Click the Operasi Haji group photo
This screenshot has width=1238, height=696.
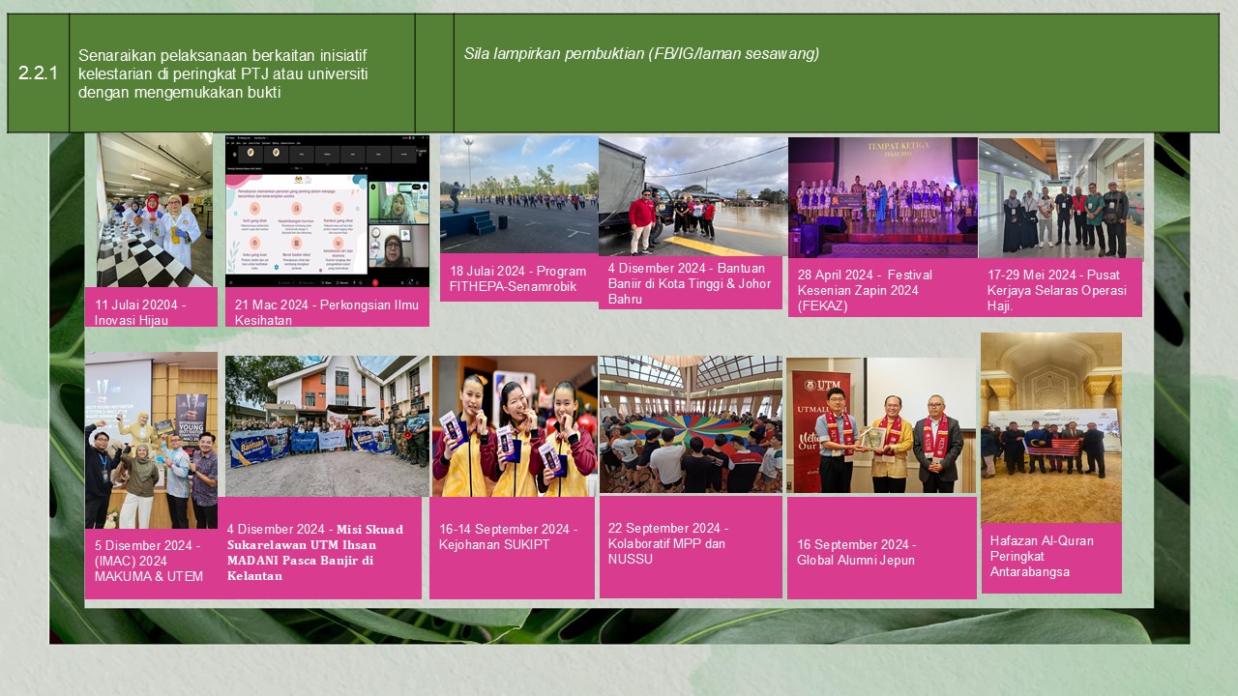tap(1060, 199)
